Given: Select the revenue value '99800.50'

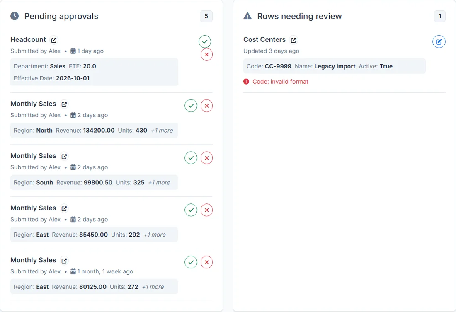Looking at the screenshot, I should click(98, 182).
